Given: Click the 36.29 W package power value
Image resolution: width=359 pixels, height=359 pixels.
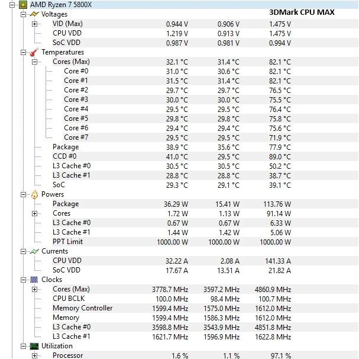Looking at the screenshot, I should [176, 204].
